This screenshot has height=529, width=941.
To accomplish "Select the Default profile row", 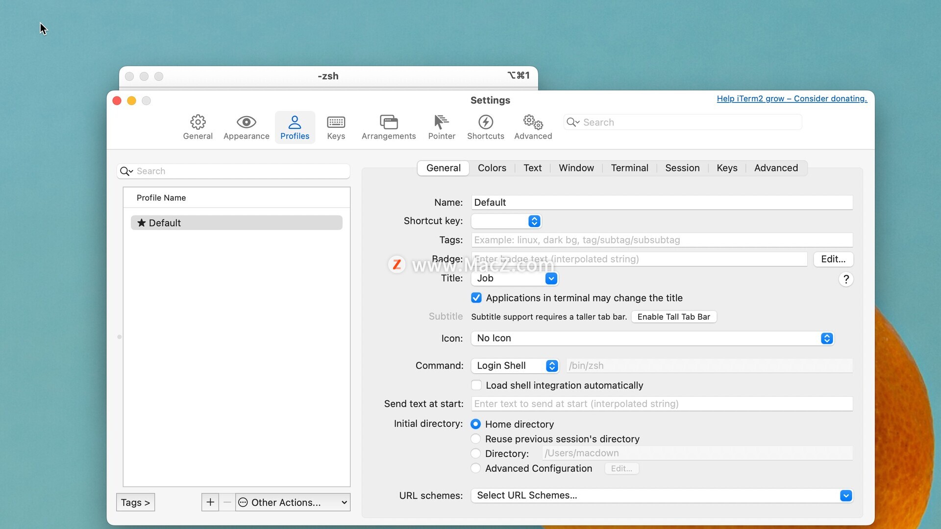I will pos(236,223).
